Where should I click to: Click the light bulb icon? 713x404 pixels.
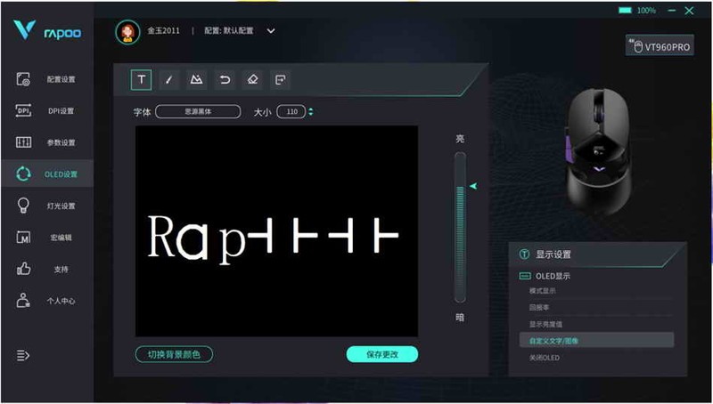pyautogui.click(x=23, y=206)
